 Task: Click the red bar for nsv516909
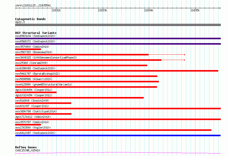[x=43, y=103]
